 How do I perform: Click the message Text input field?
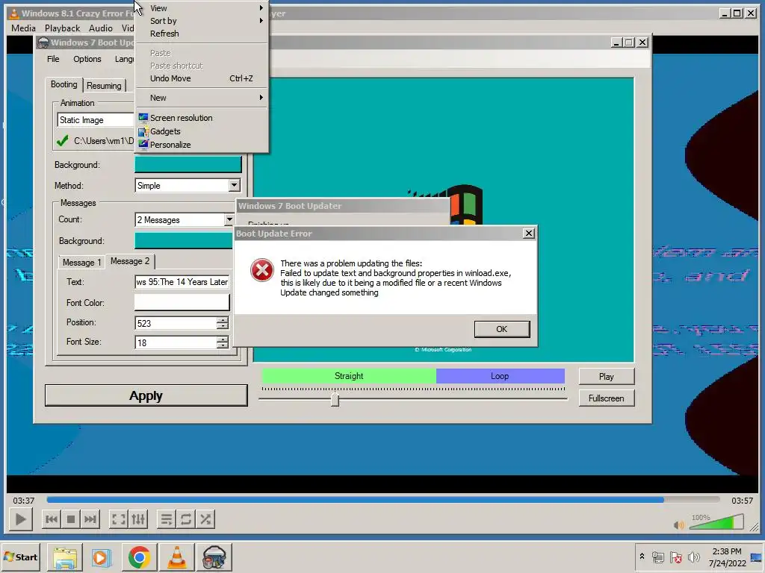click(x=182, y=281)
